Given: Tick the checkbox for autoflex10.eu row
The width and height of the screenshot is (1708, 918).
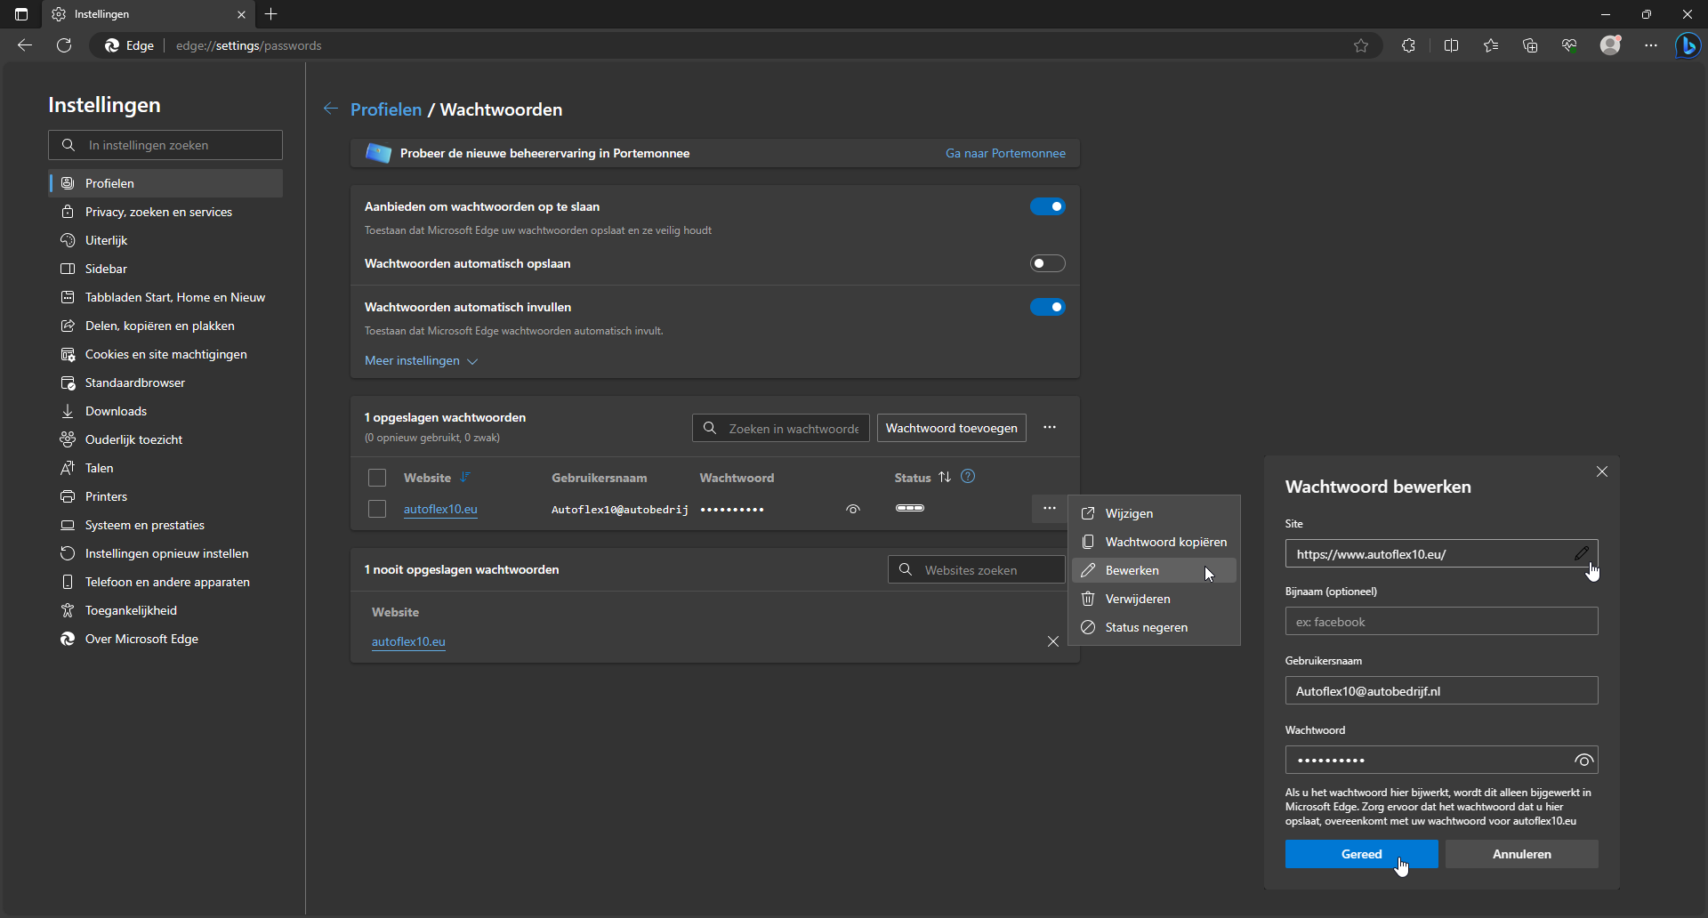Looking at the screenshot, I should click(x=377, y=509).
